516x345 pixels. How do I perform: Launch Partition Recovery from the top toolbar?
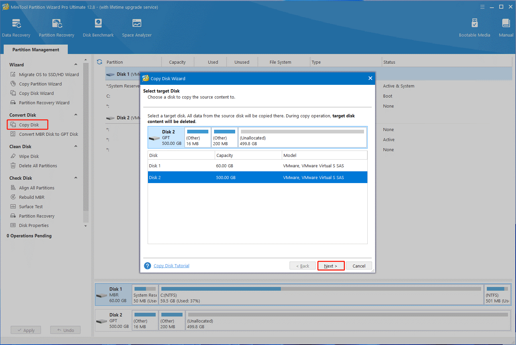pos(56,27)
